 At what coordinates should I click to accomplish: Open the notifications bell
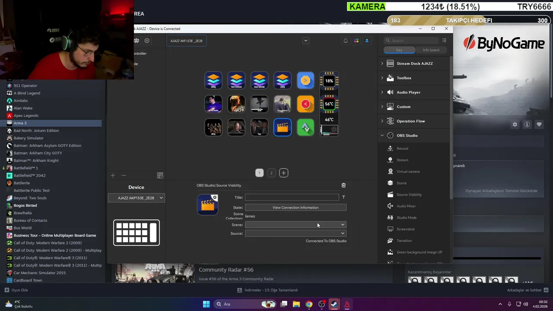click(346, 41)
